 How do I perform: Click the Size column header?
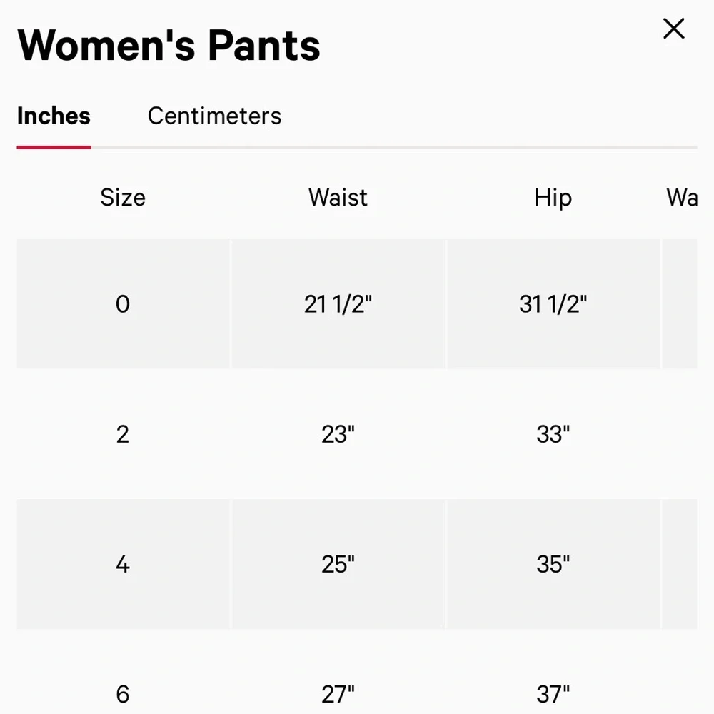[x=123, y=198]
